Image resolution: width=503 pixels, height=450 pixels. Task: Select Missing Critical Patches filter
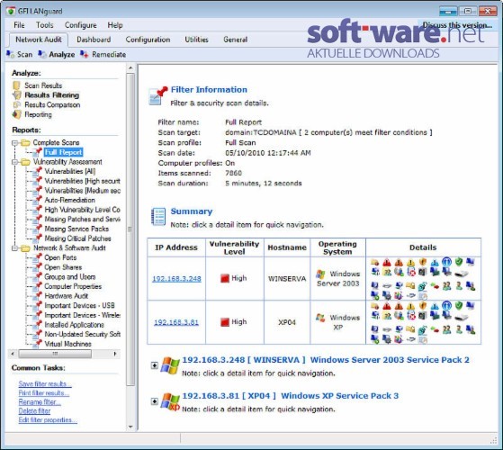pos(77,238)
